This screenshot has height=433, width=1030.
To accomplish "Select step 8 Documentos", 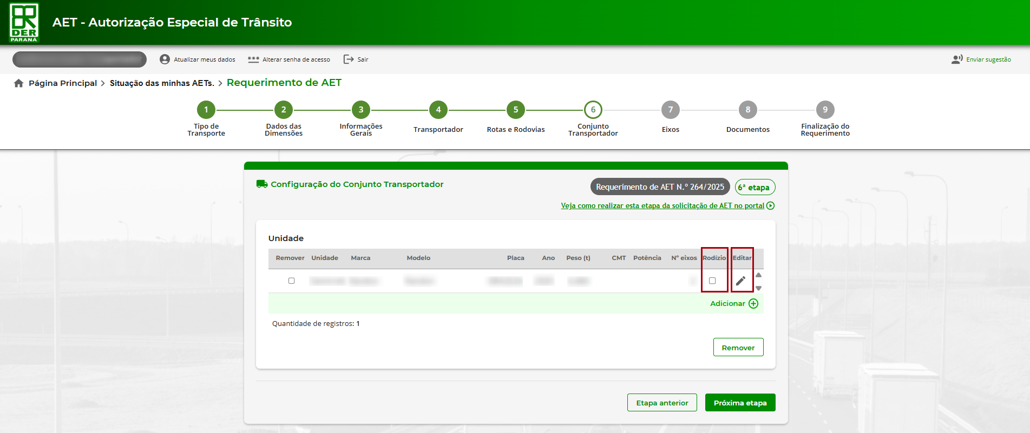I will 748,110.
